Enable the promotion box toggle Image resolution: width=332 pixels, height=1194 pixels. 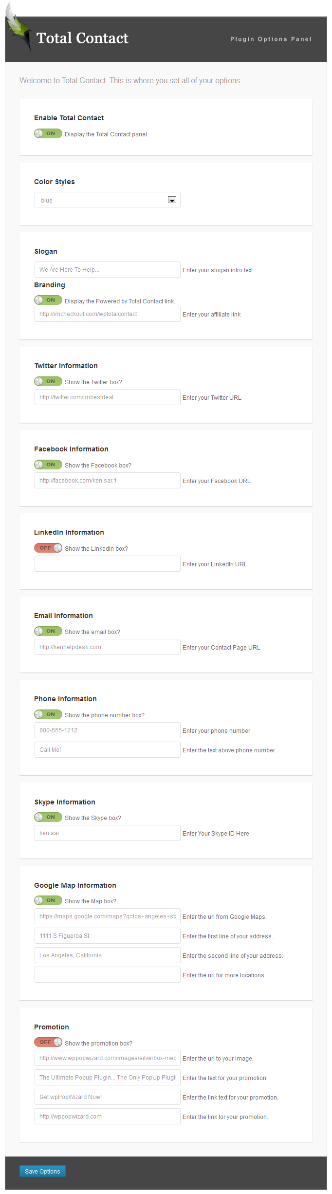coord(48,1042)
